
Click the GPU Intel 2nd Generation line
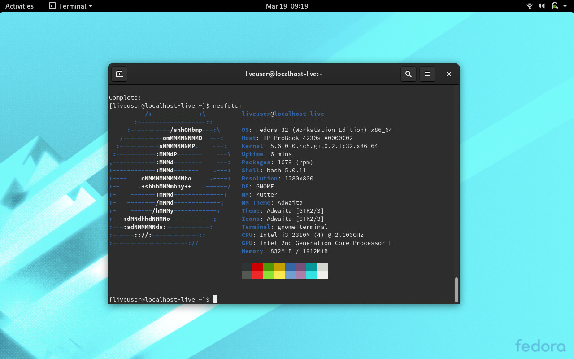[x=317, y=243]
